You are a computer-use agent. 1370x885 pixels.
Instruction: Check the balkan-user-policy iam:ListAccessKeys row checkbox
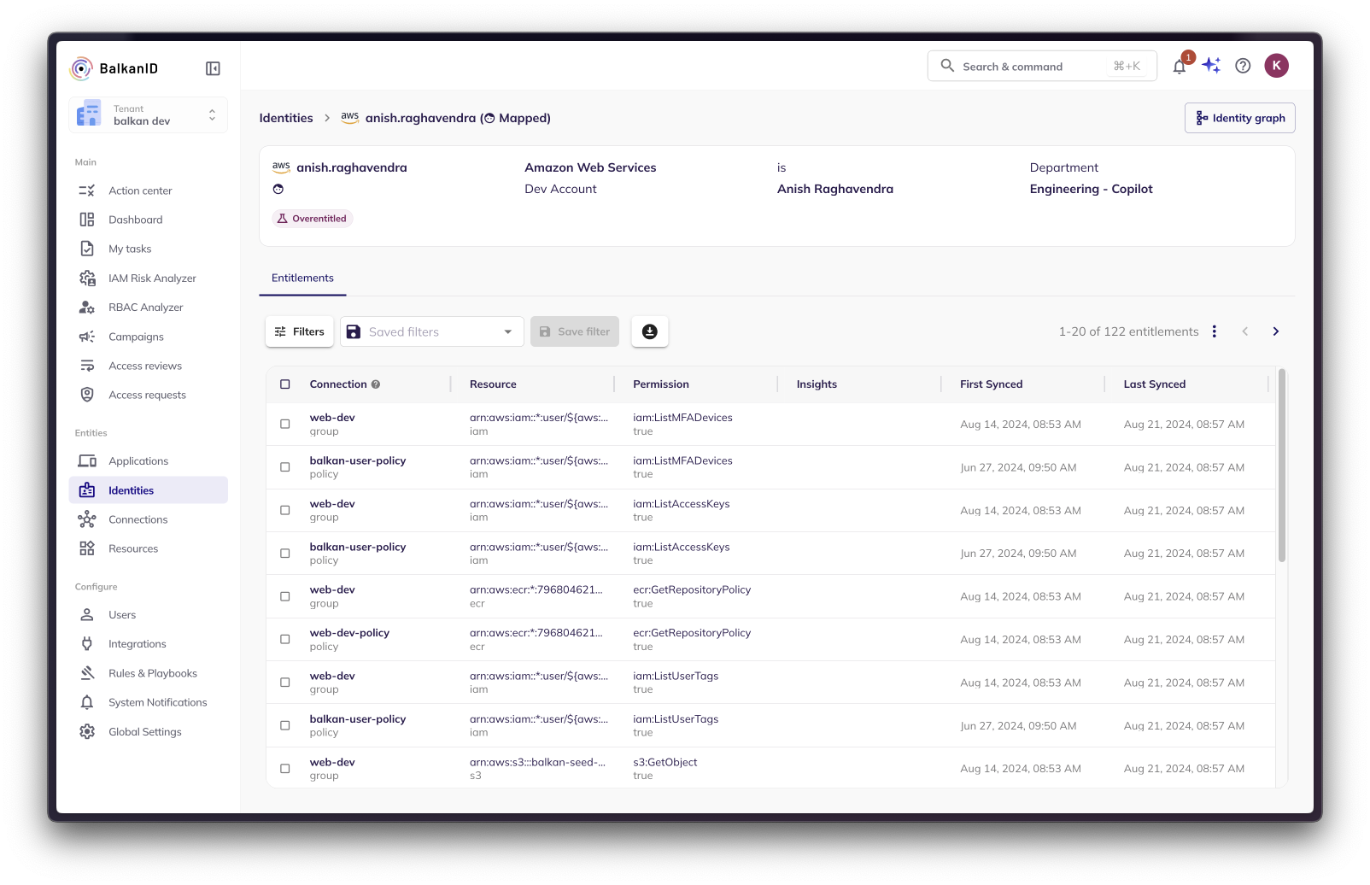pyautogui.click(x=285, y=554)
